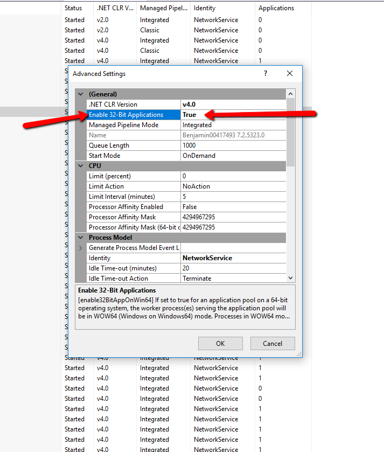This screenshot has height=452, width=384.
Task: Click the greyed Name property label
Action: point(134,135)
